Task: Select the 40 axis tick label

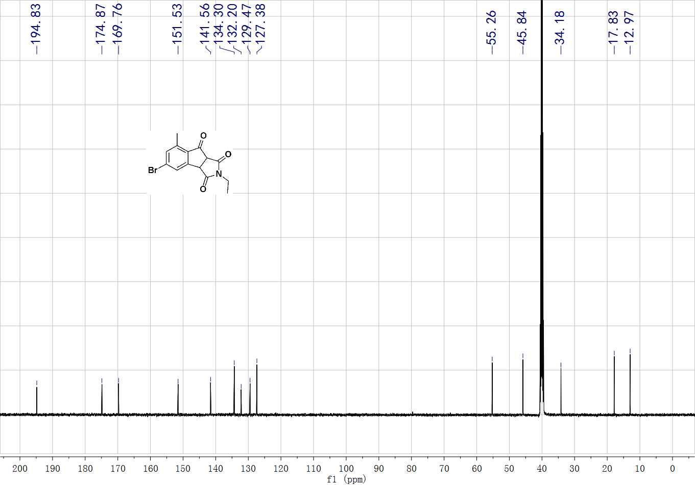Action: (x=542, y=469)
